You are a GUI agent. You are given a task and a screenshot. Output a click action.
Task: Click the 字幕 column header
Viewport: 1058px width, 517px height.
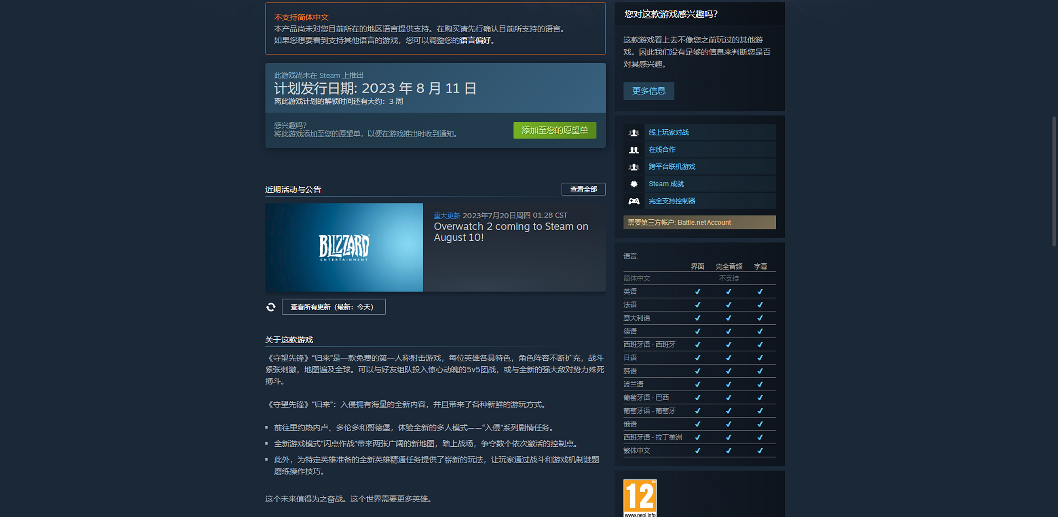tap(760, 266)
